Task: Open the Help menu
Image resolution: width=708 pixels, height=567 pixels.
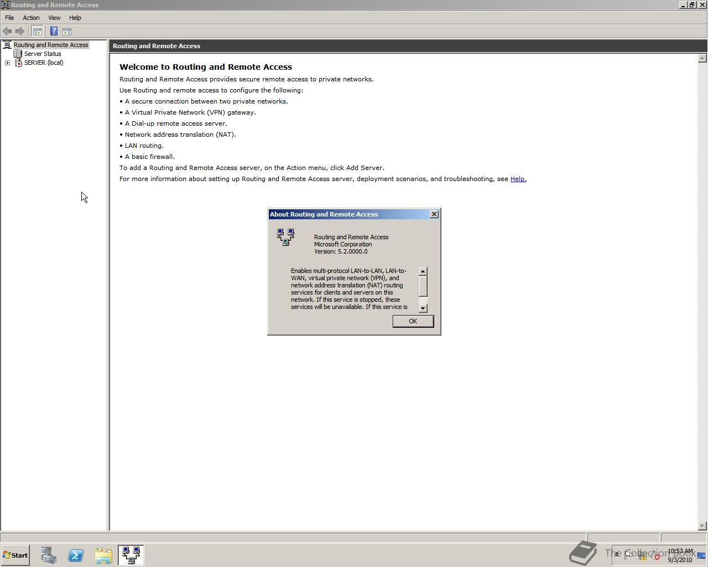Action: 75,18
